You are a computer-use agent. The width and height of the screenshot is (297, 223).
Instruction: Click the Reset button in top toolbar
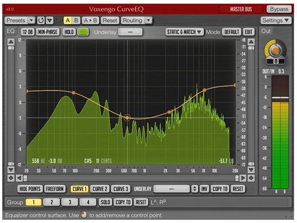coord(110,20)
